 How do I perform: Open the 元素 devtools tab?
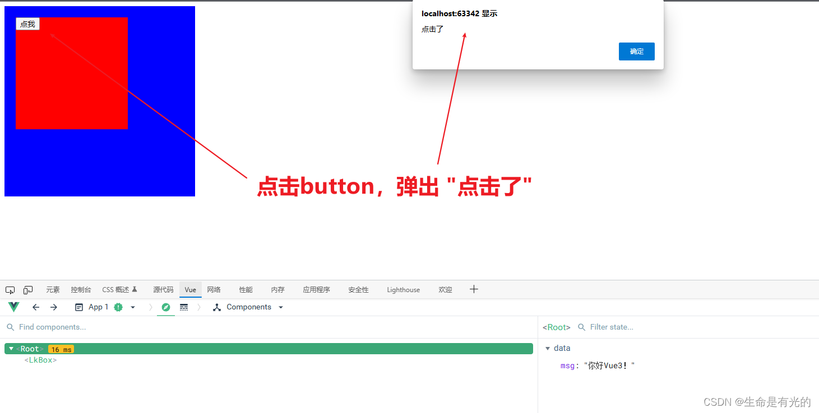click(x=53, y=290)
